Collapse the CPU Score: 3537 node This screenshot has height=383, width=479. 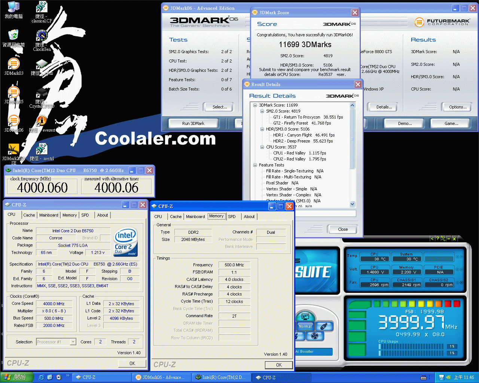[262, 147]
